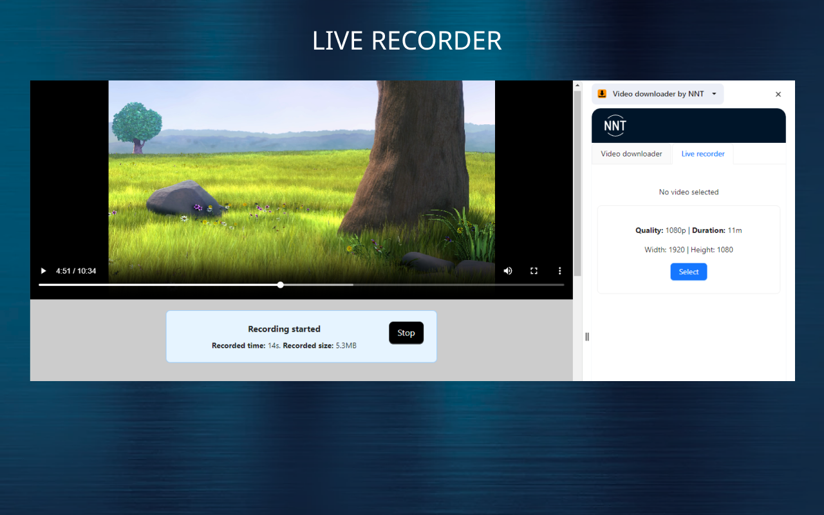Open the Live recorder tab

click(703, 154)
